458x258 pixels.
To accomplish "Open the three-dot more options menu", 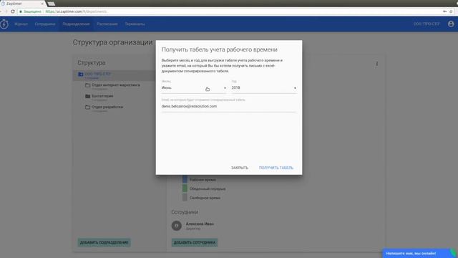I will pos(377,64).
